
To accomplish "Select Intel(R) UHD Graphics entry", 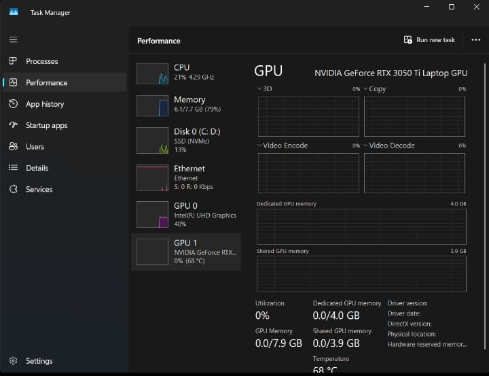I will pos(186,215).
